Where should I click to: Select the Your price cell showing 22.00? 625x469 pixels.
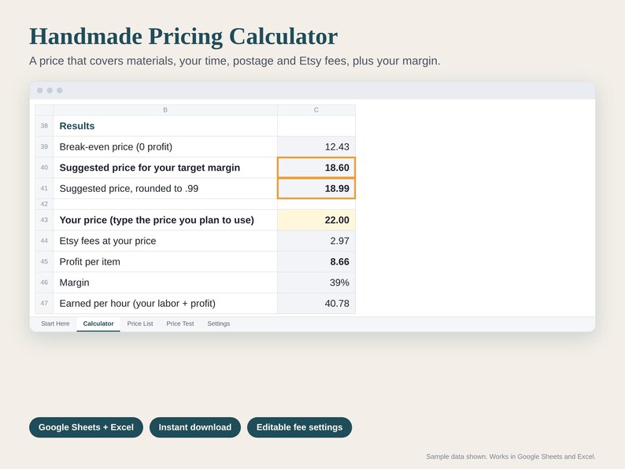pyautogui.click(x=316, y=220)
